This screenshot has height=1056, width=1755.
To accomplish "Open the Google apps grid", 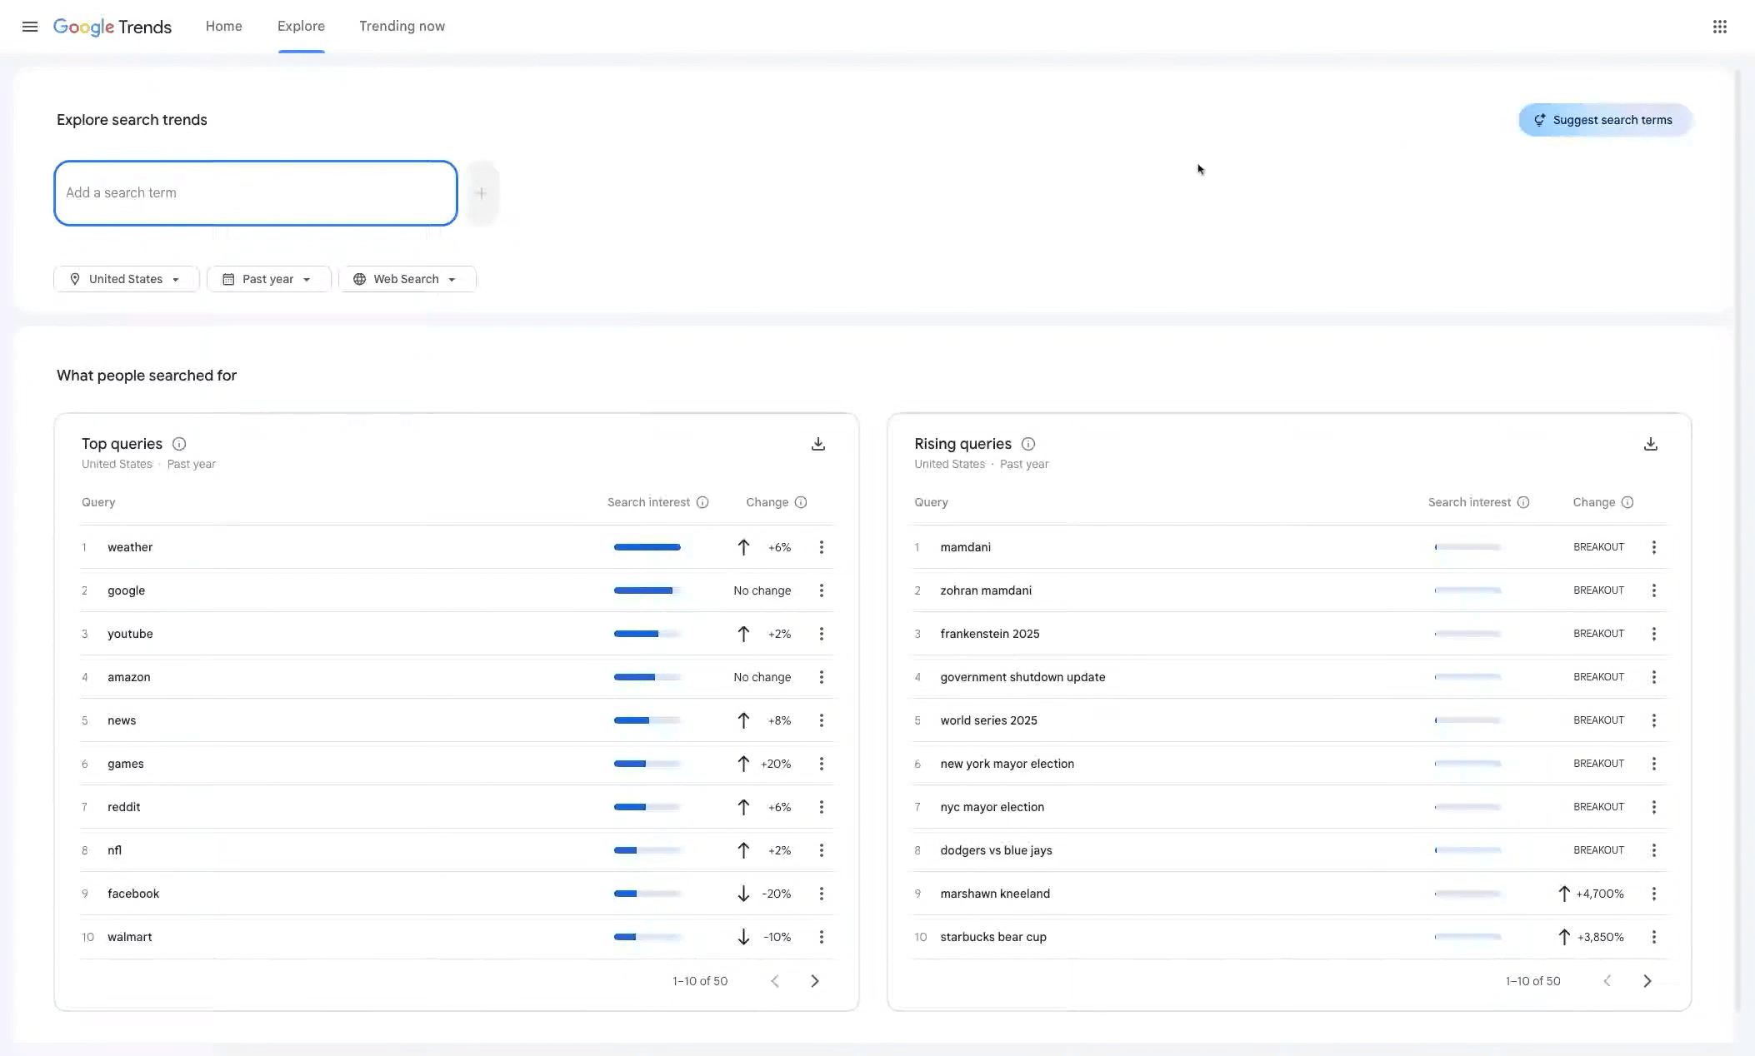I will click(x=1719, y=27).
